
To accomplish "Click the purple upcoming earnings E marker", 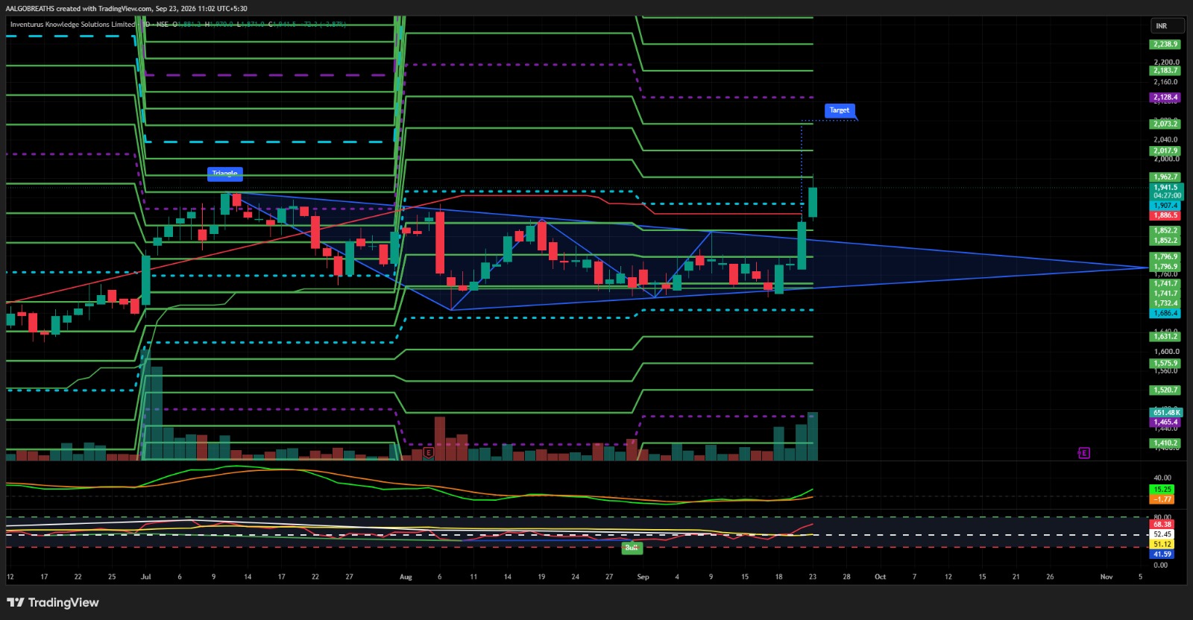I will click(1084, 452).
